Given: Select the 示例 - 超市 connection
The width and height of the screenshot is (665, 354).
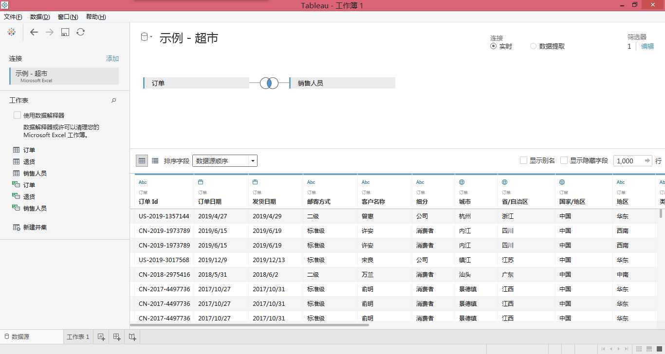Looking at the screenshot, I should (64, 76).
